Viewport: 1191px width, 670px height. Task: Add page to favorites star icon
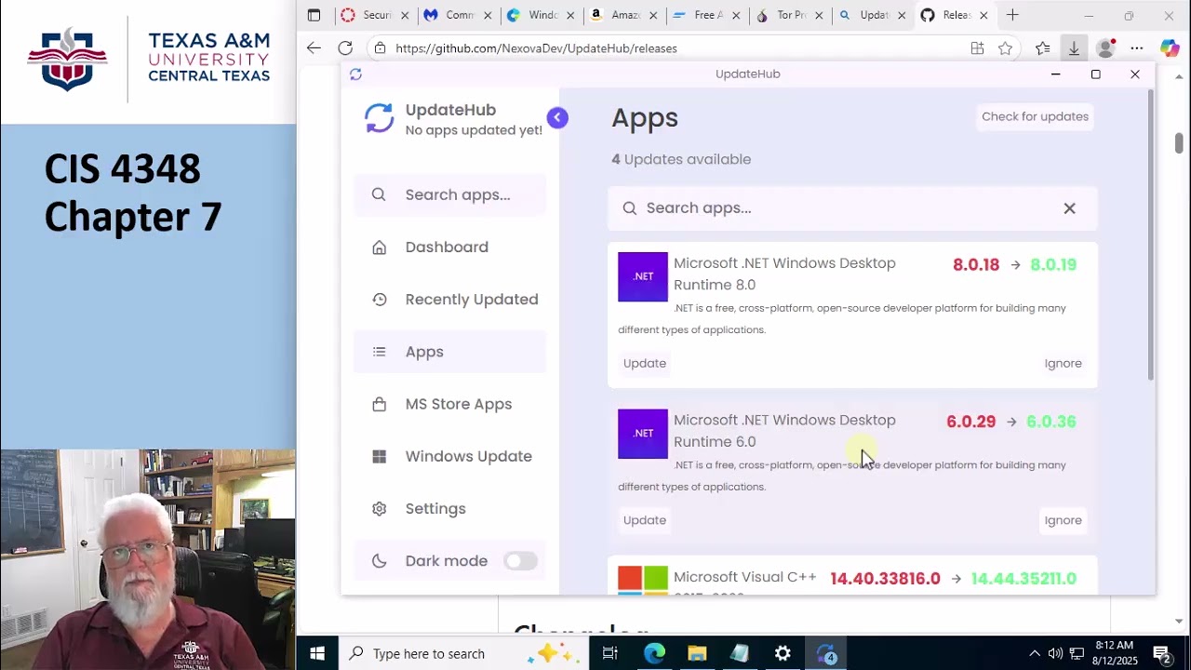[1005, 48]
